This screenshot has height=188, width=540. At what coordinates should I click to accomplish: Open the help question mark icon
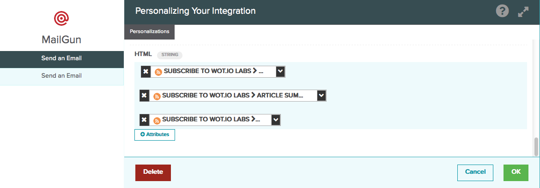(x=502, y=11)
